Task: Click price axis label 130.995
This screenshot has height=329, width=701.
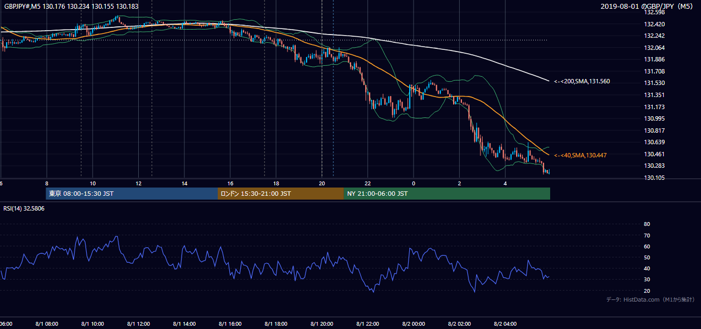Action: pos(654,118)
